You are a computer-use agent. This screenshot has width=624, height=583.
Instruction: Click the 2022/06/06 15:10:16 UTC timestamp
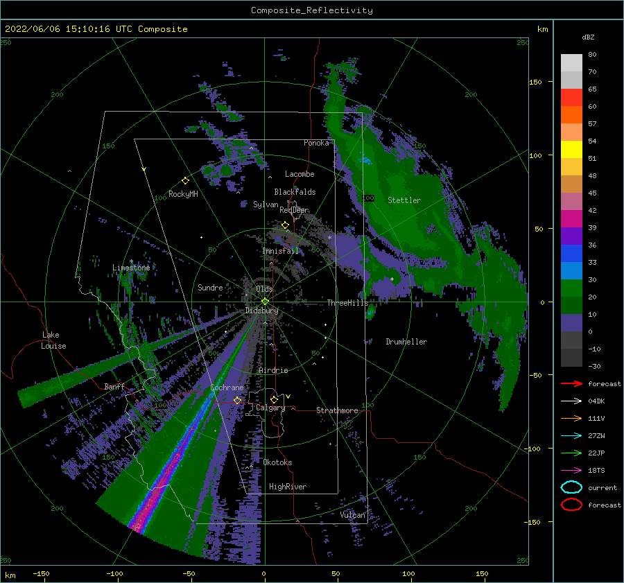point(69,29)
